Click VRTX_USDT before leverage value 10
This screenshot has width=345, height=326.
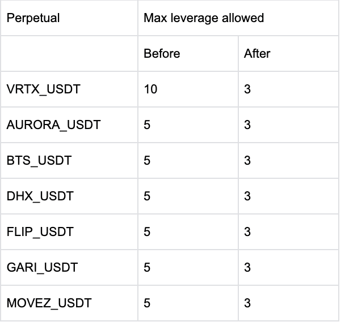pyautogui.click(x=151, y=89)
